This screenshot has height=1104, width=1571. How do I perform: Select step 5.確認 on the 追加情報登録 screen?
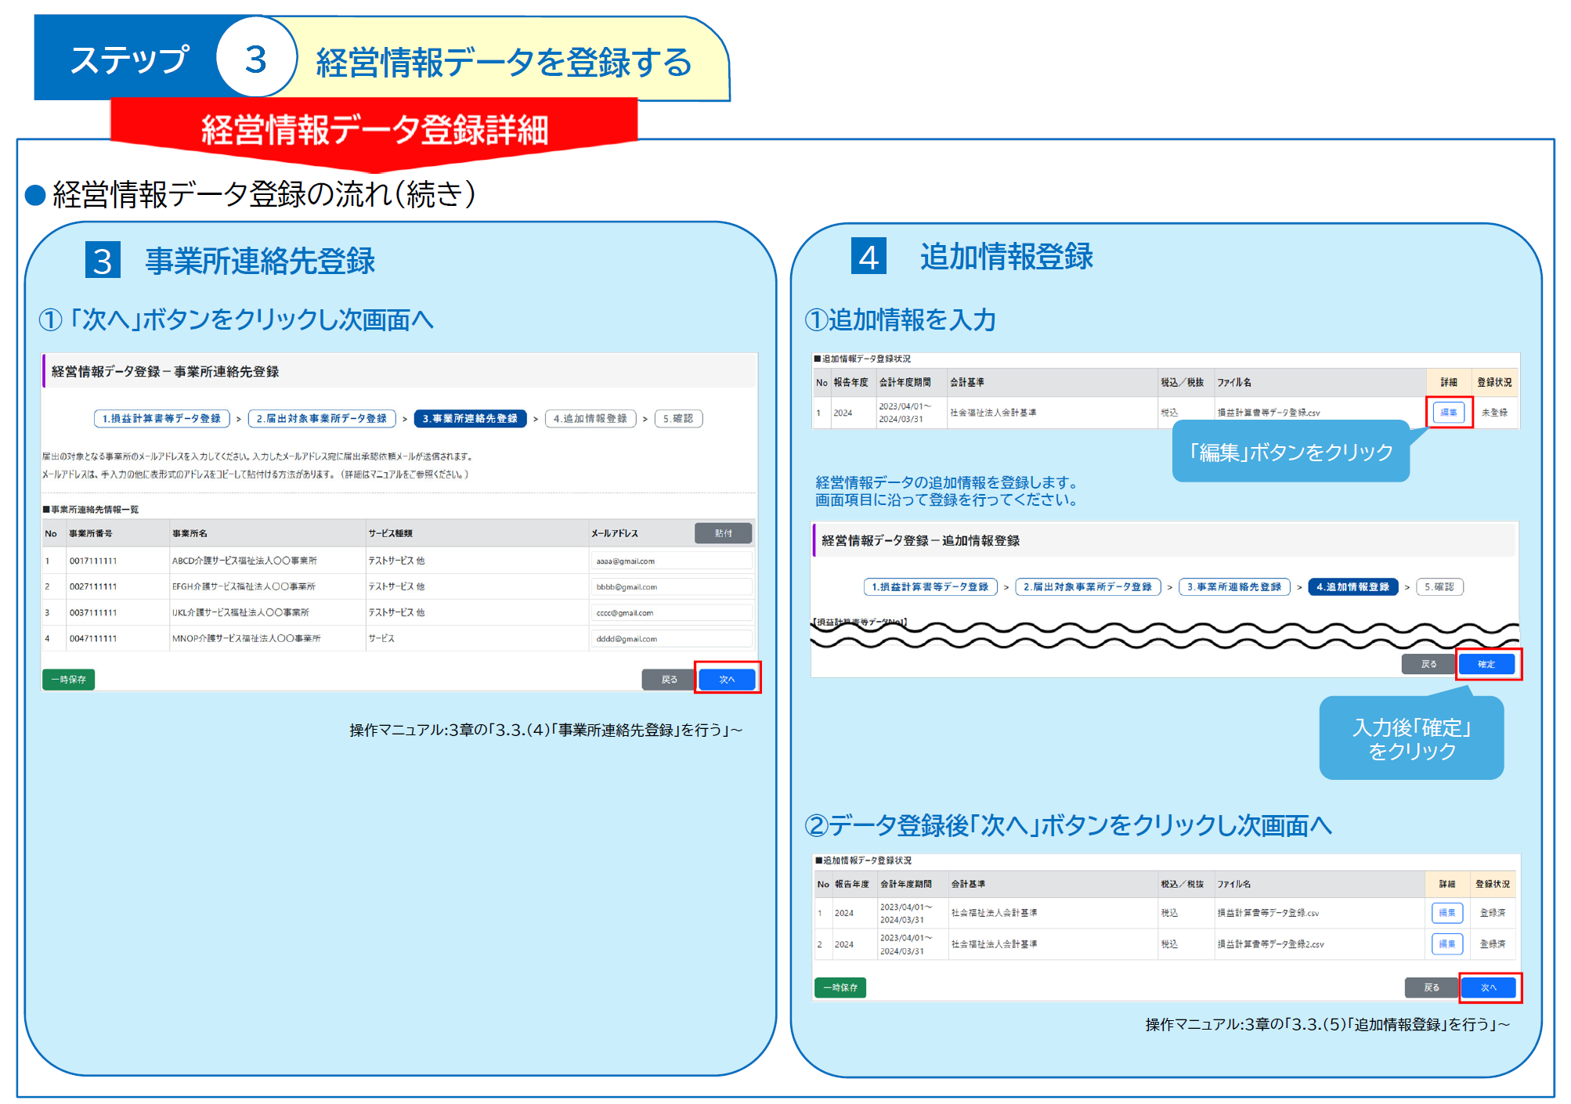coord(1439,586)
